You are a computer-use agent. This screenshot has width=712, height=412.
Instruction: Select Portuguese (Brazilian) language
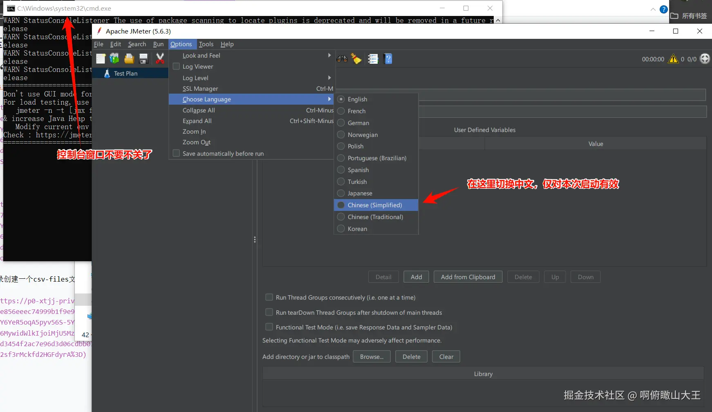click(x=376, y=158)
